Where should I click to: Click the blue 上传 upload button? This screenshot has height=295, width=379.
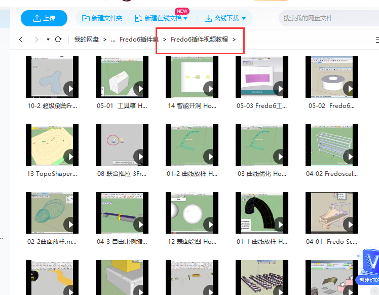click(x=44, y=18)
